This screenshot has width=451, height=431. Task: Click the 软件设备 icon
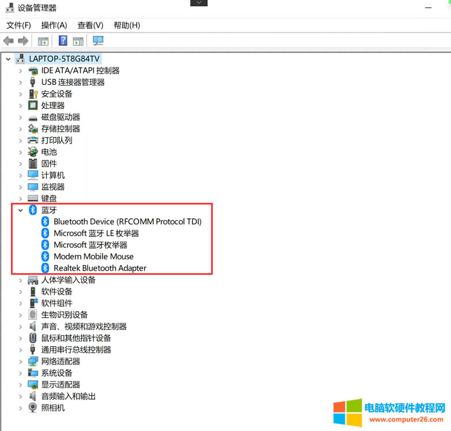point(33,292)
